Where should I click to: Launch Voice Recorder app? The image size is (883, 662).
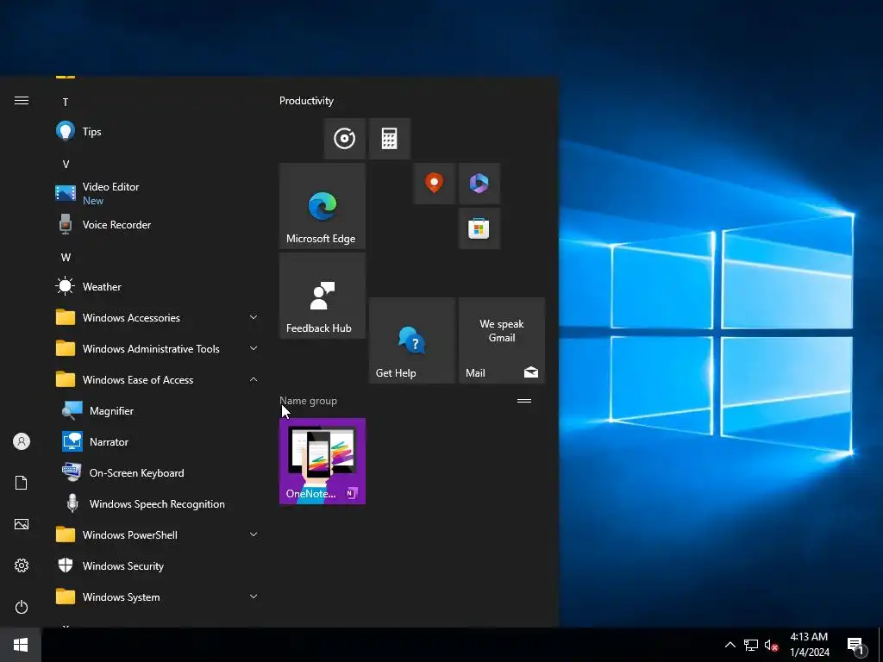click(158, 225)
